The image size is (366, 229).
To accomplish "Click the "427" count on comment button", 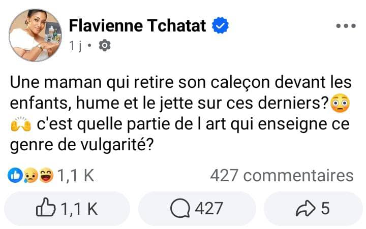I will coord(209,208).
